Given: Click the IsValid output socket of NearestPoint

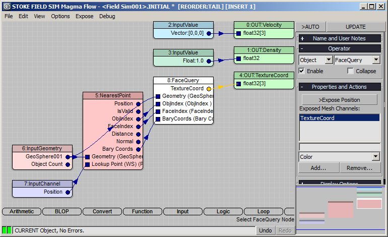Looking at the screenshot, I should [139, 111].
